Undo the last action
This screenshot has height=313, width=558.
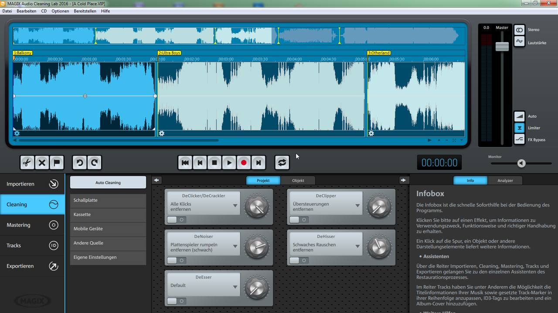pos(79,163)
